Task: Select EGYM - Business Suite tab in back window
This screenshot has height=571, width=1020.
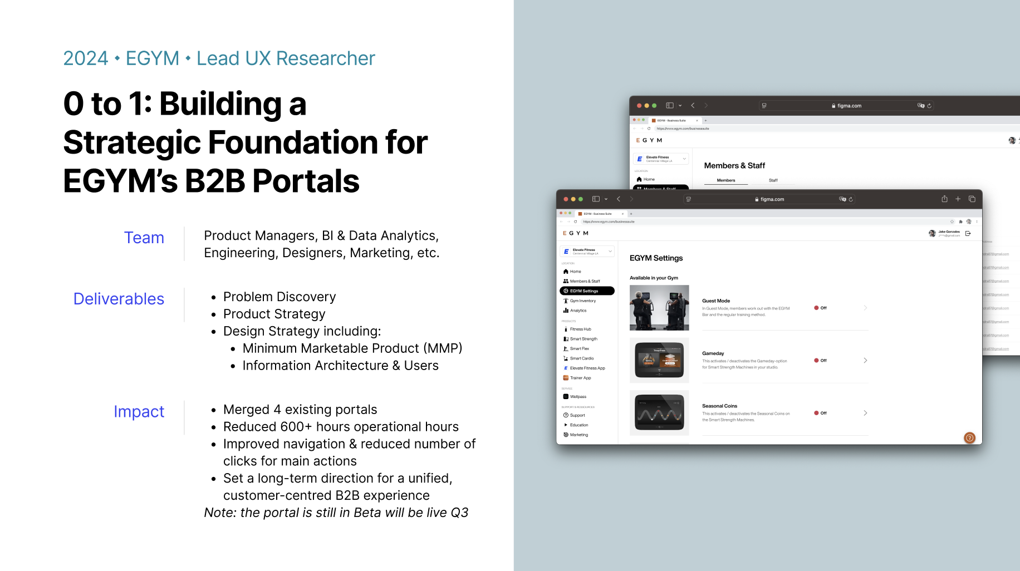Action: [675, 120]
